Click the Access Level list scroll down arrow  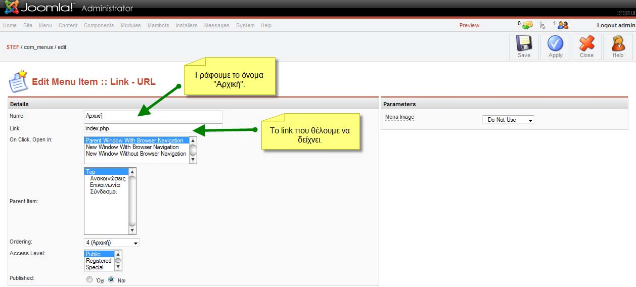tap(118, 267)
